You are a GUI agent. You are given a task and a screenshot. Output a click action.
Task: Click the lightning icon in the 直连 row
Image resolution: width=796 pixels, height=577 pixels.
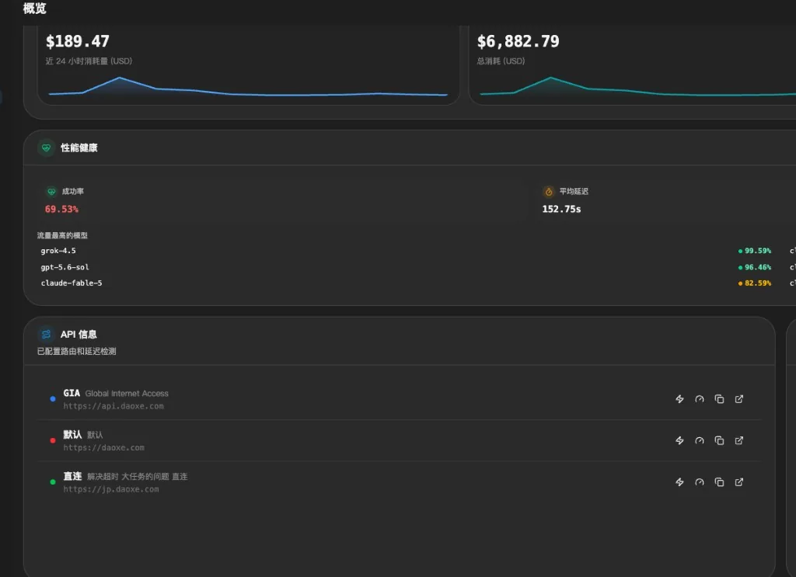pyautogui.click(x=679, y=482)
